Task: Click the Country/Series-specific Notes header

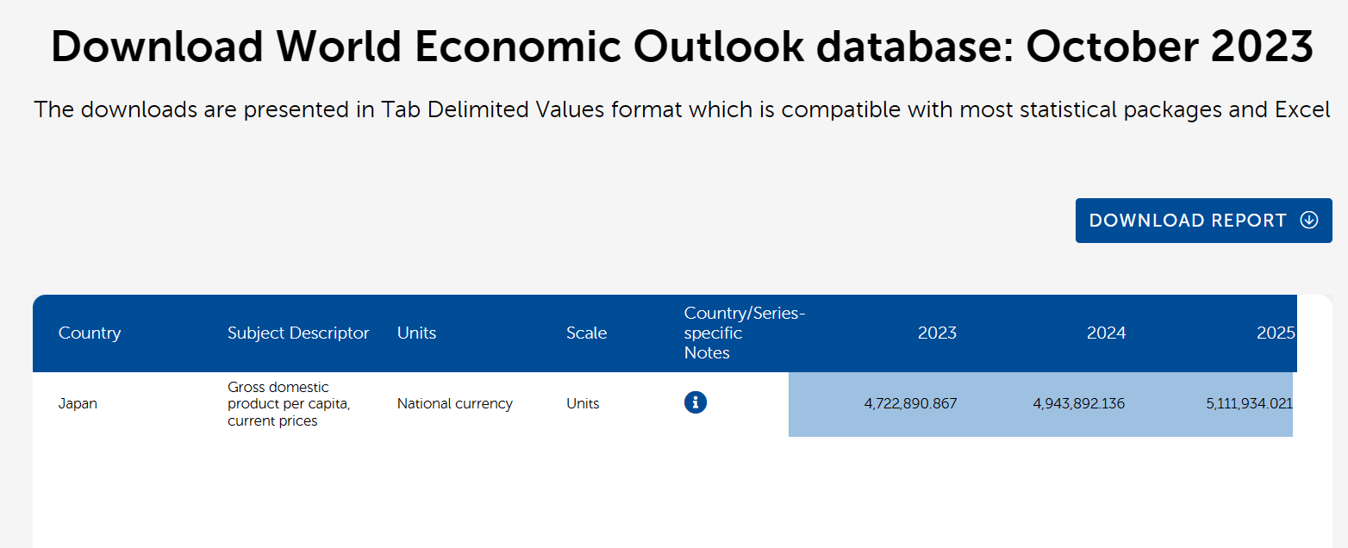Action: [744, 333]
